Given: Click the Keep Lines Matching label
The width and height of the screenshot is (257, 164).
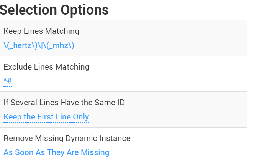Looking at the screenshot, I should coord(41,31).
